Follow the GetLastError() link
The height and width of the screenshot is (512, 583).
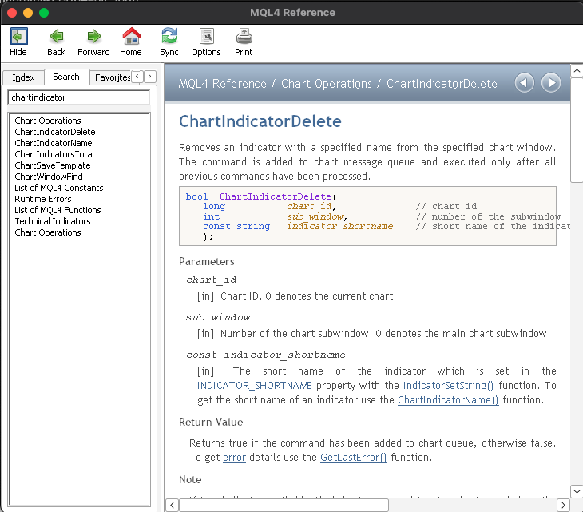(x=353, y=458)
